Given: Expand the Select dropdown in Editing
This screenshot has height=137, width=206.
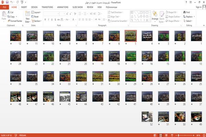Looking at the screenshot, I should click(x=188, y=21).
